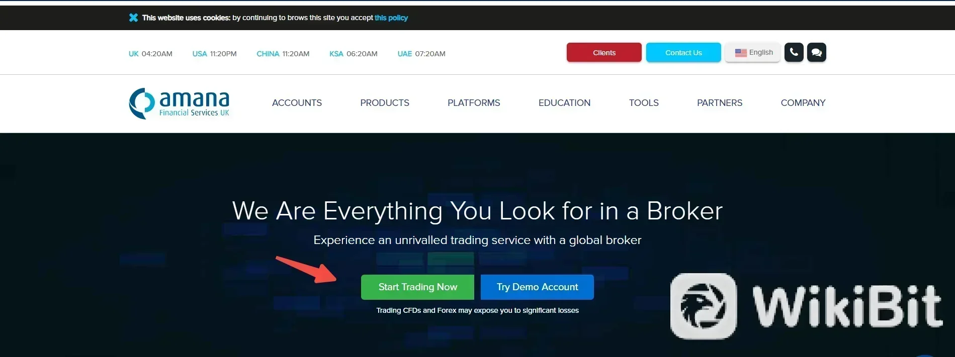The width and height of the screenshot is (955, 357).
Task: Open the PRODUCTS menu
Action: click(384, 103)
